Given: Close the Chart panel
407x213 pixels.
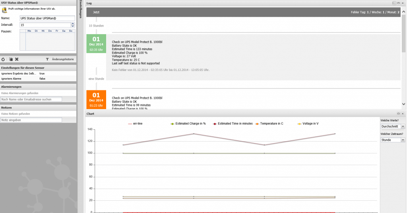Looking at the screenshot, I should pyautogui.click(x=403, y=114).
